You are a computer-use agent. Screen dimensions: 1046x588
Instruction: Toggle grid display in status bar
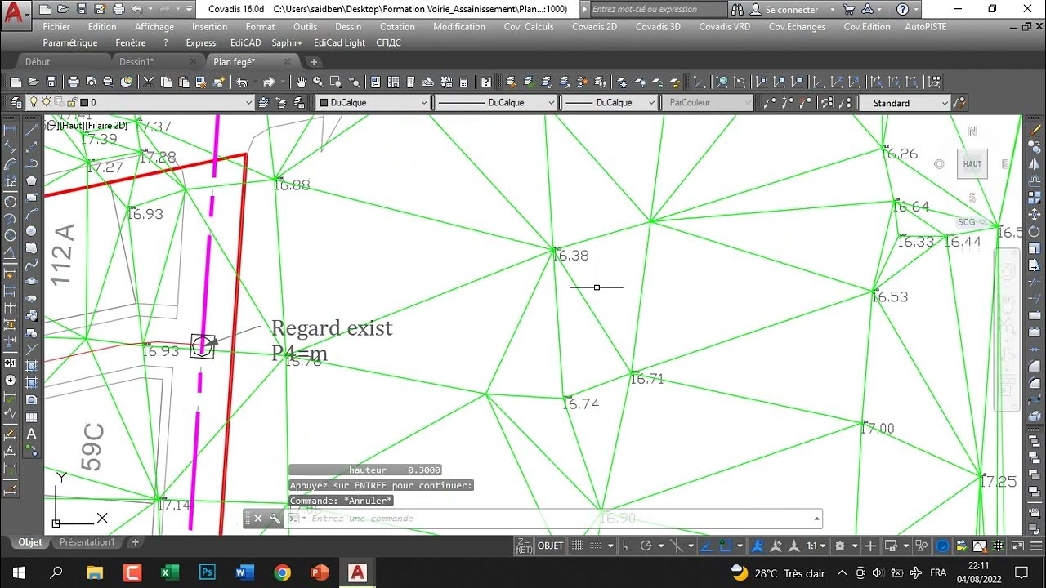click(578, 546)
